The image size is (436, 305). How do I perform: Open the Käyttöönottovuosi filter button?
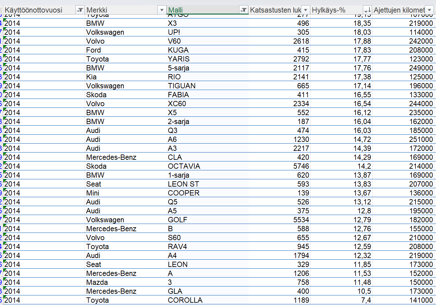tap(80, 10)
